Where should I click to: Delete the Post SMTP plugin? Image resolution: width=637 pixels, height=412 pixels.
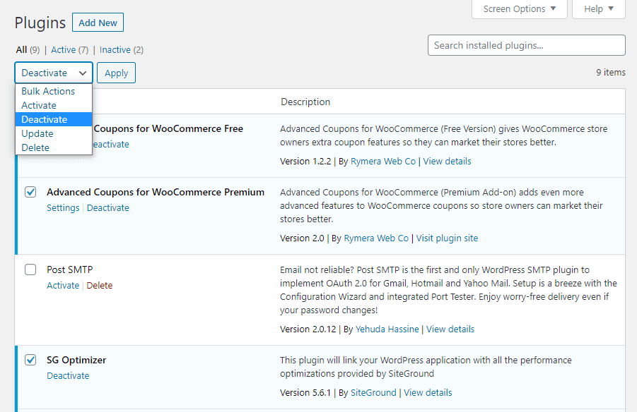pyautogui.click(x=99, y=285)
